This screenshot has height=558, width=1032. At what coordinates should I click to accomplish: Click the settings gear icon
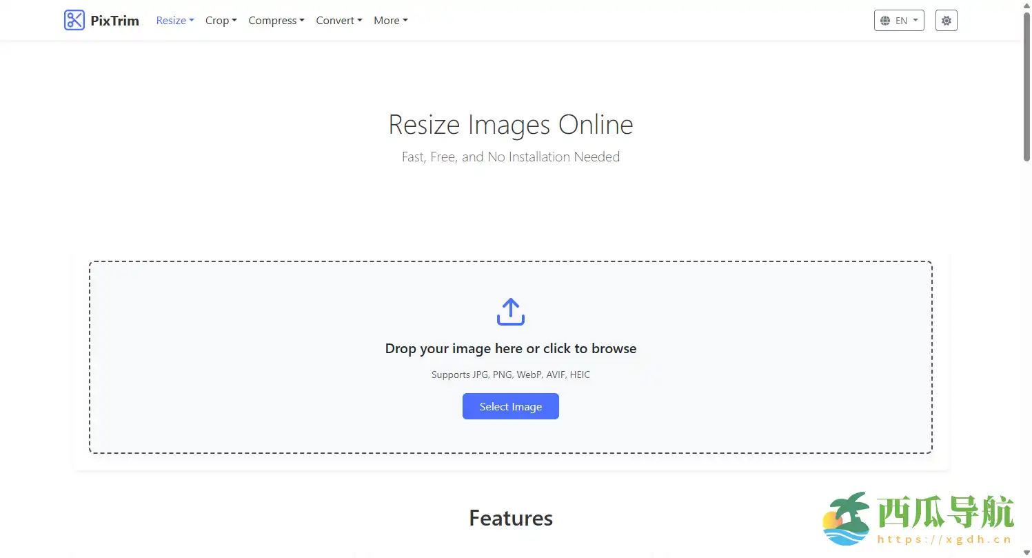coord(947,21)
